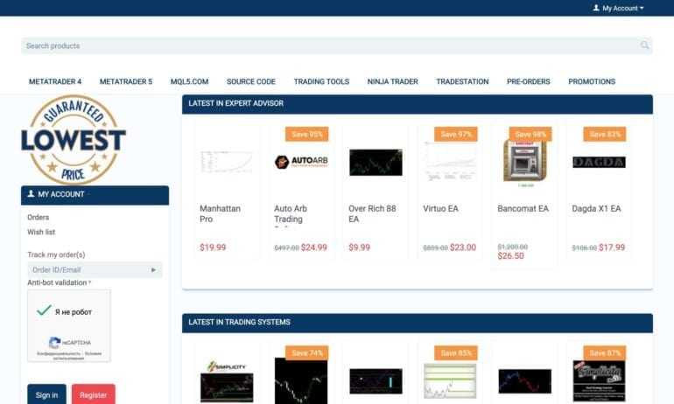Click the Bancomat EA ATM image

click(x=524, y=162)
